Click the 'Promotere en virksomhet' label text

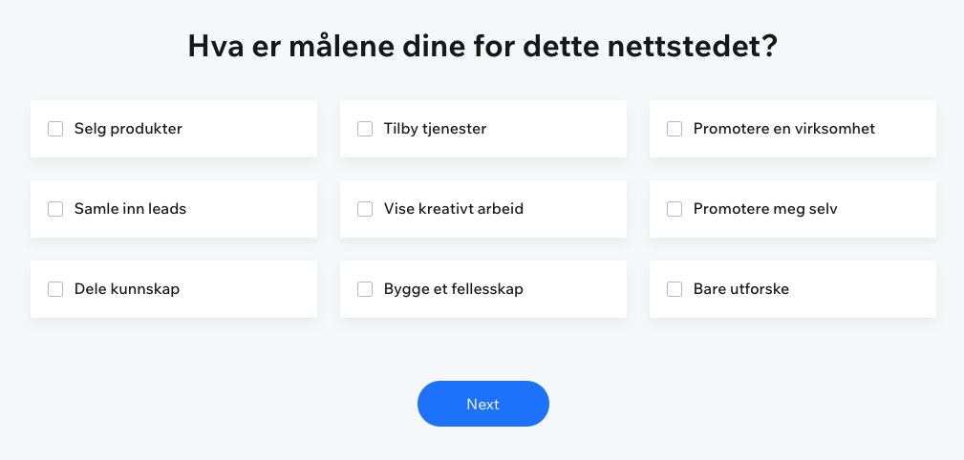783,129
